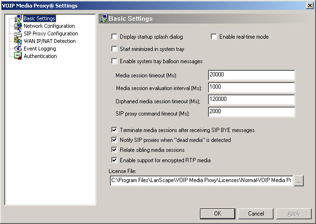This screenshot has height=224, width=316.
Task: Uncheck Notify SIP proxies when dead media detected
Action: [114, 140]
